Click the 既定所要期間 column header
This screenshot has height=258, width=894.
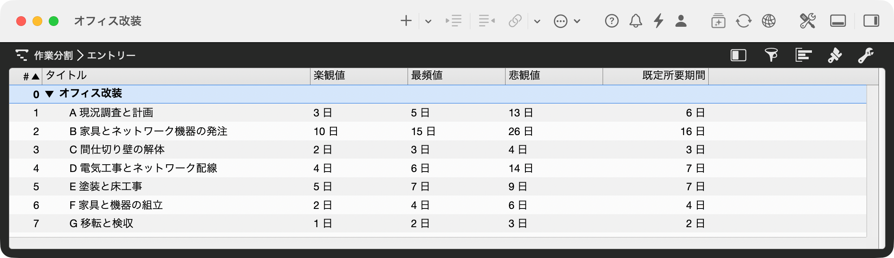tap(656, 76)
